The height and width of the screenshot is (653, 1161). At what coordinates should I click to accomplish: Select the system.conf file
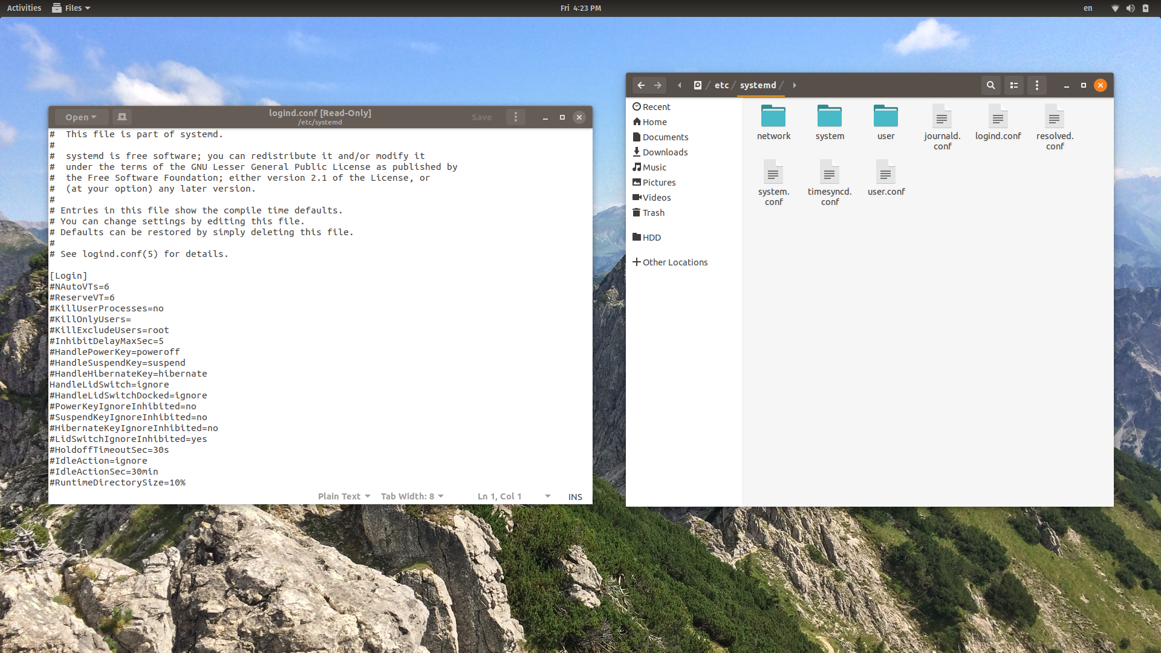(773, 183)
